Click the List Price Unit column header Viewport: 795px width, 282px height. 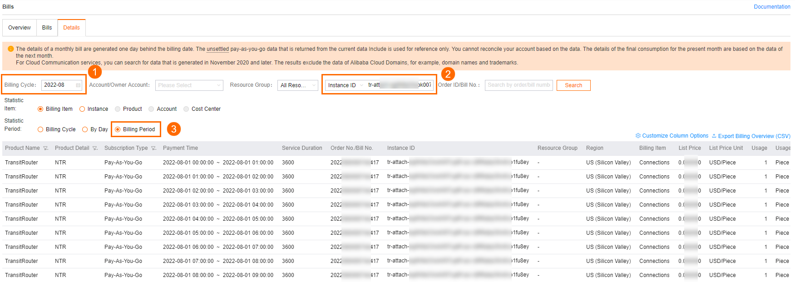tap(726, 148)
